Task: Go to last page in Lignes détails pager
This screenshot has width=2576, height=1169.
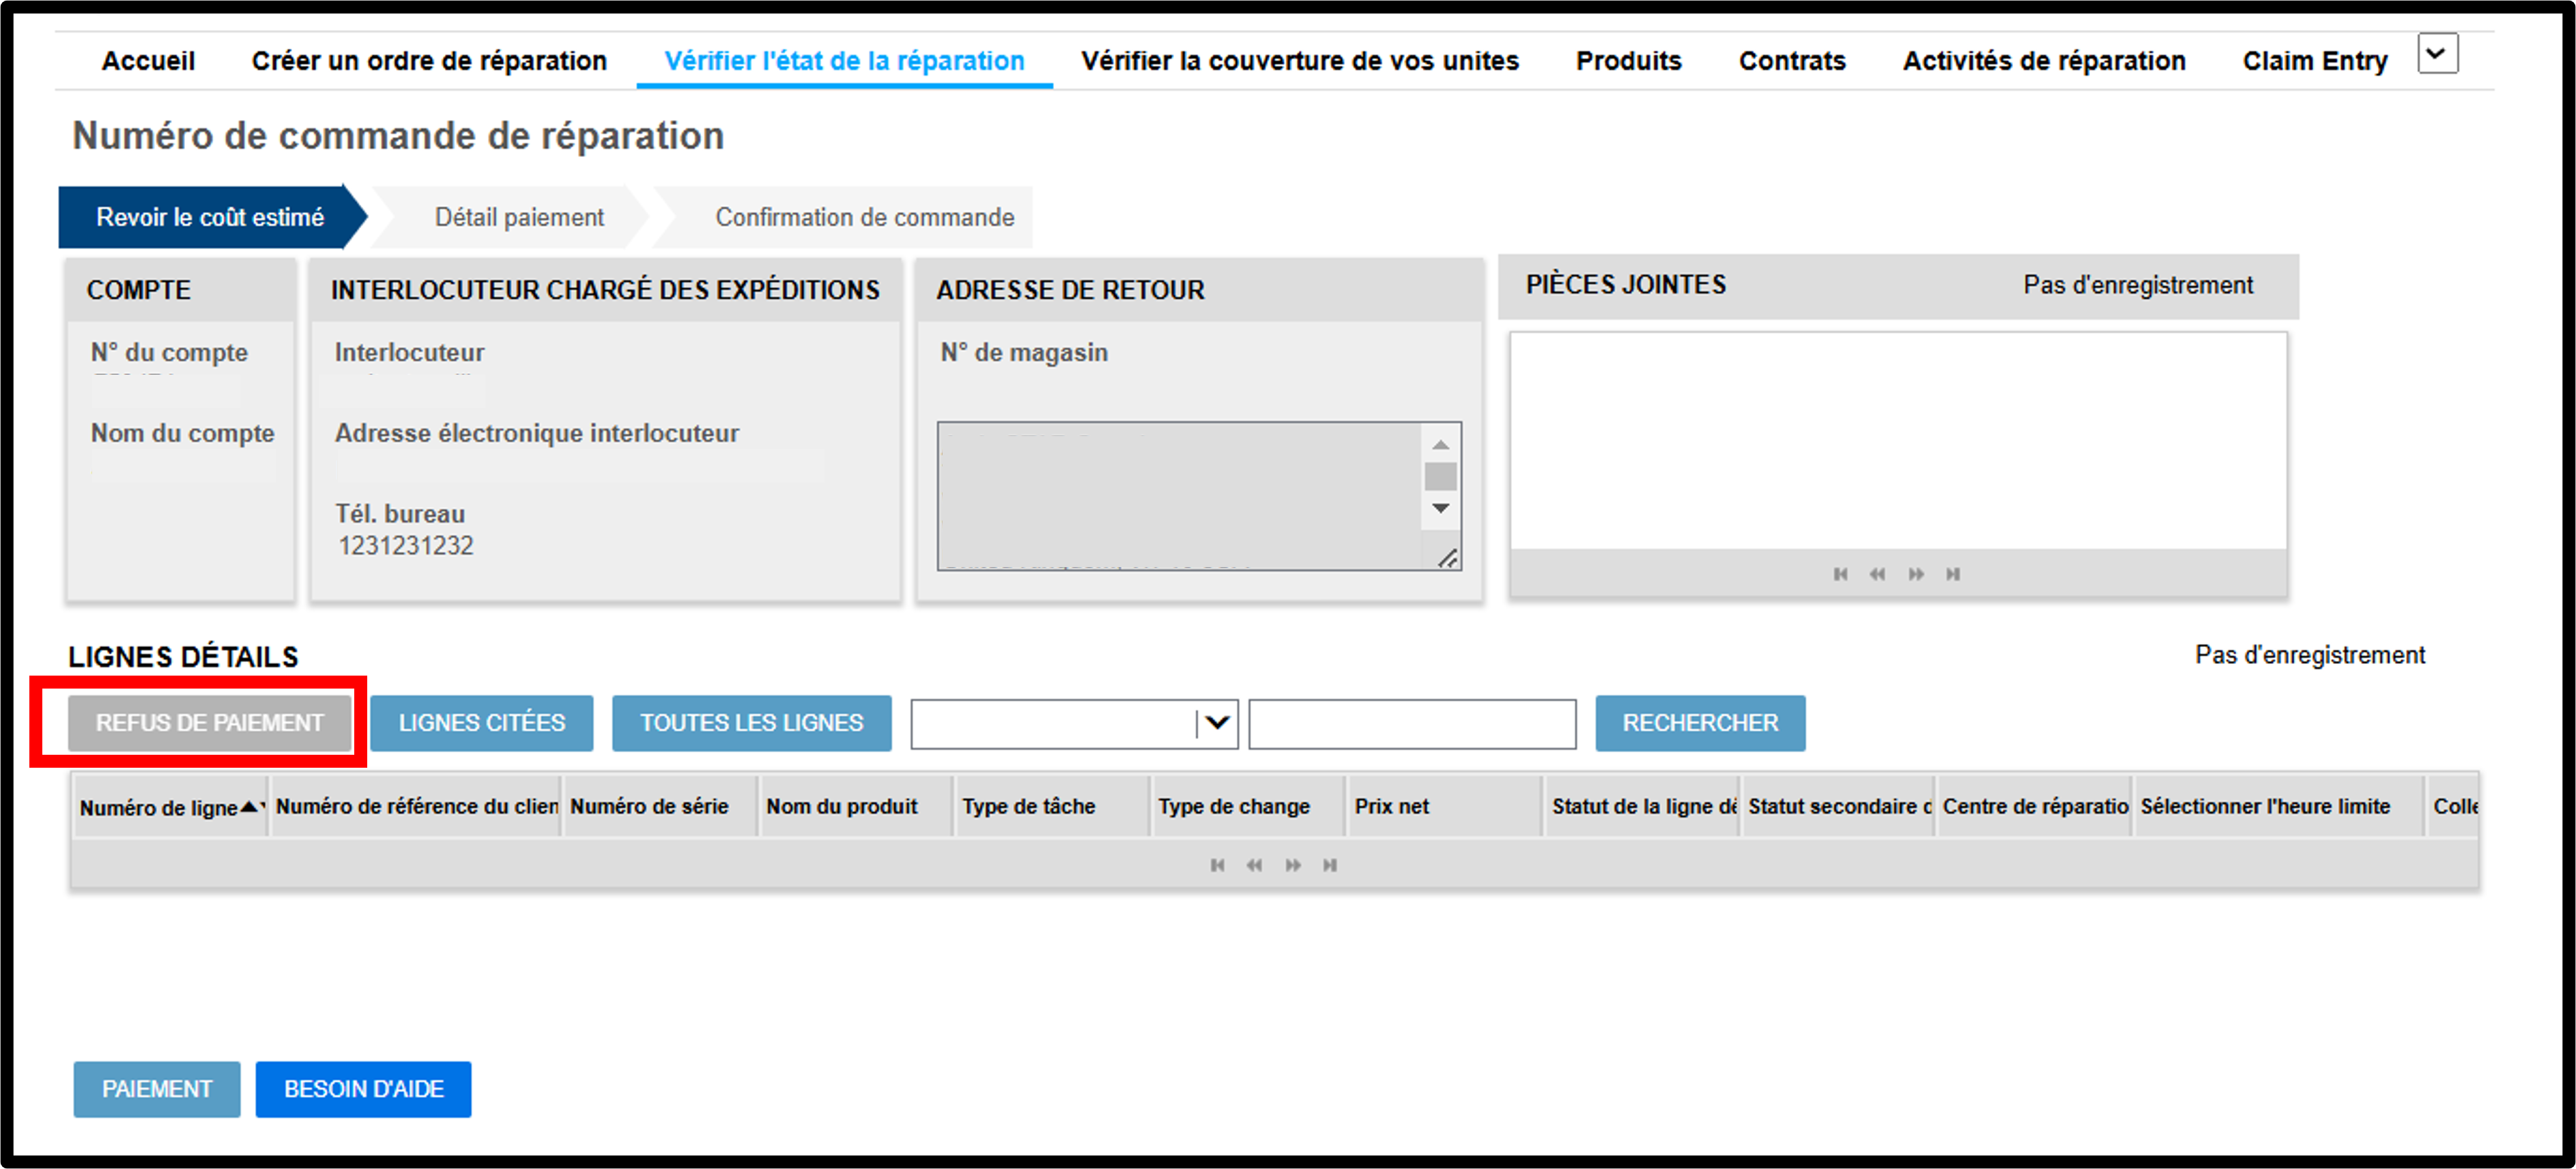Action: [x=1330, y=865]
